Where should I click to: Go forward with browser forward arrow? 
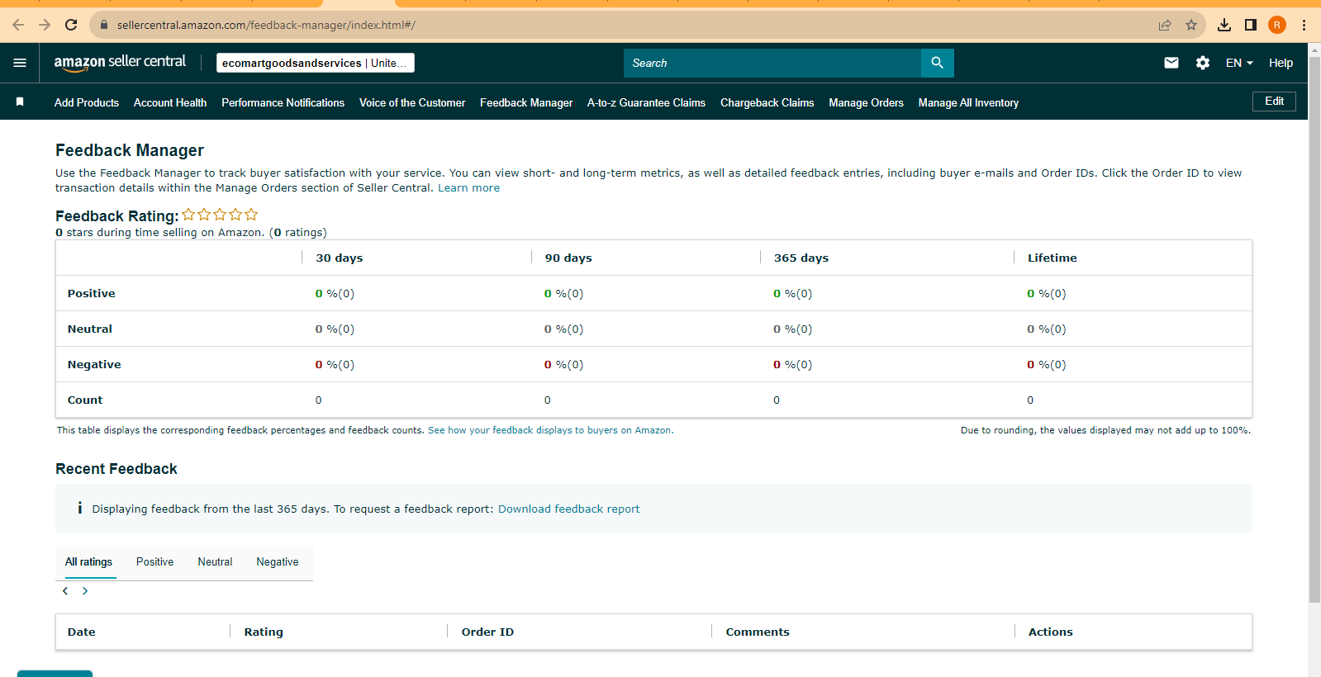point(45,25)
